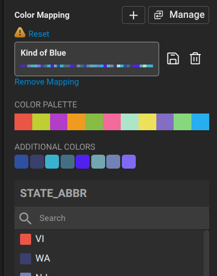Screen dimensions: 217x276
Task: Click the trash icon to delete mapping
Action: [x=195, y=58]
